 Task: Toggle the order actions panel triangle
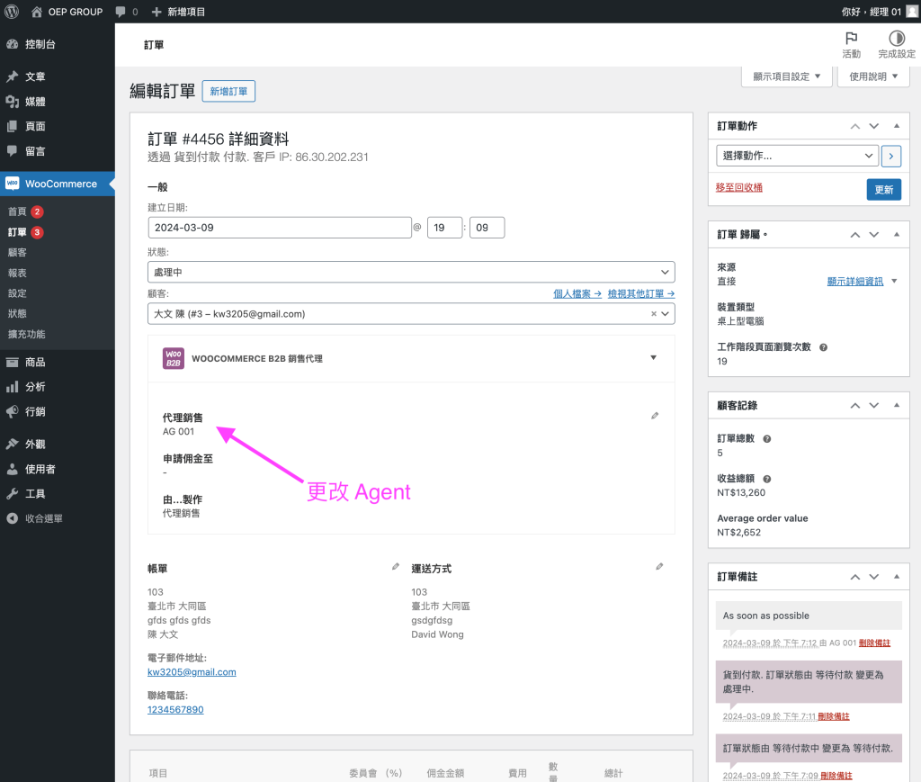click(x=896, y=126)
